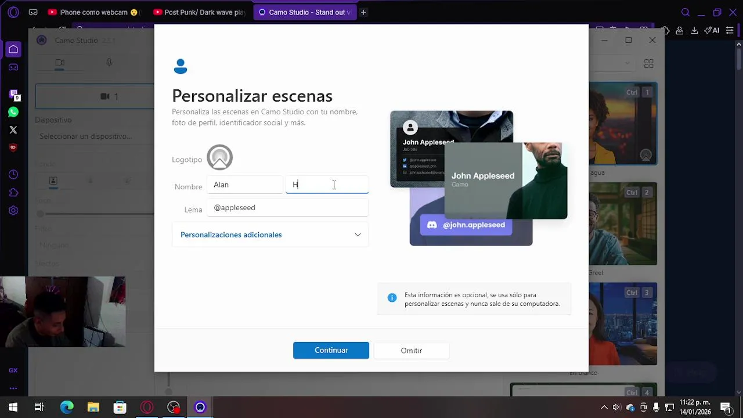
Task: Open the taskbar clock showing 11:22 p. m.
Action: click(695, 407)
